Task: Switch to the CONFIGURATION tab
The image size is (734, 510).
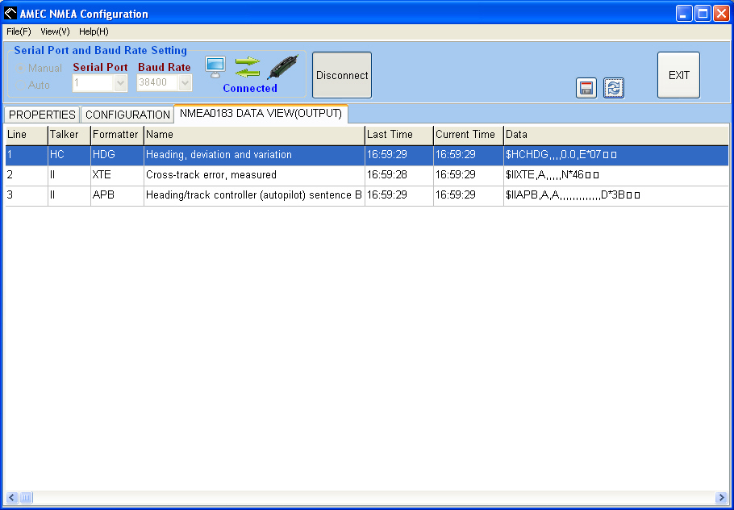Action: click(x=127, y=115)
